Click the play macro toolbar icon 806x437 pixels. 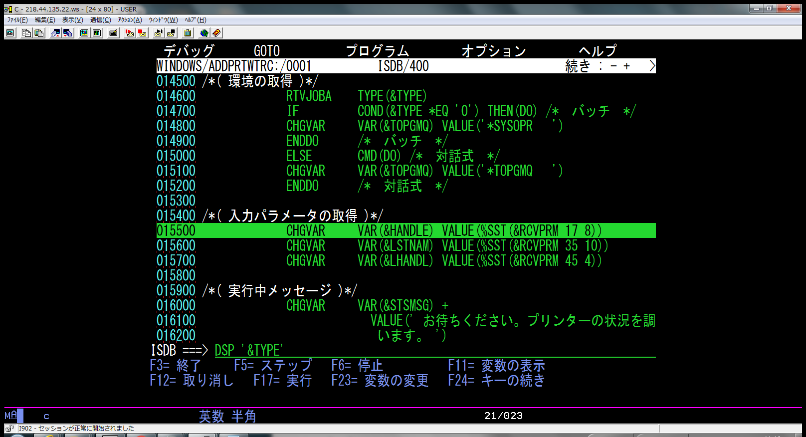(159, 33)
